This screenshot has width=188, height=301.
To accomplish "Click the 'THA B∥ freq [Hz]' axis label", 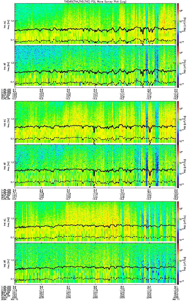I will tap(6, 66).
